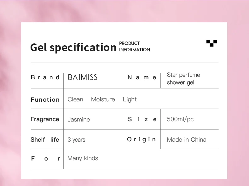Select the Star perfume shower gel text
The height and width of the screenshot is (186, 249).
tap(183, 79)
